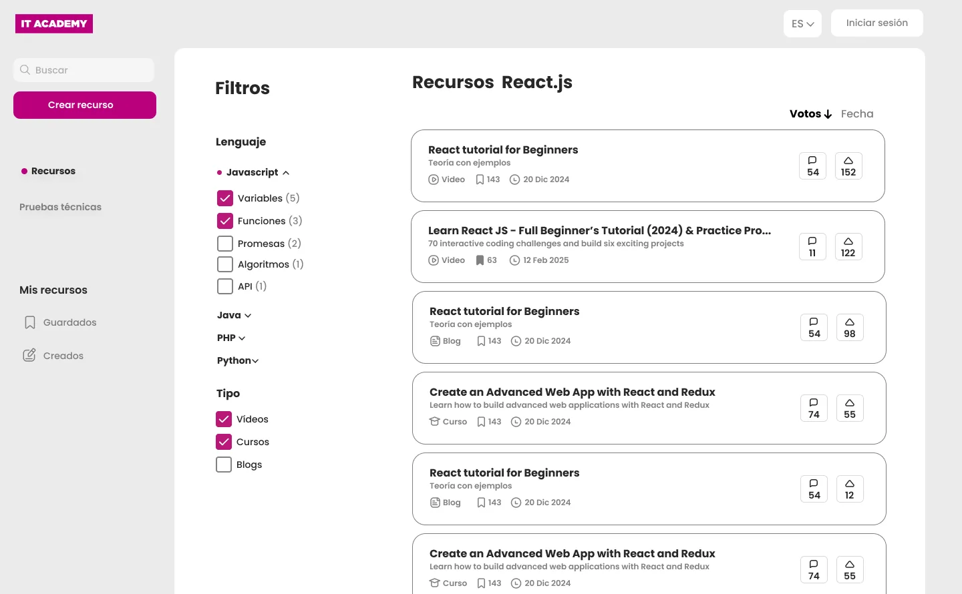
Task: Click inside the Buscar search field
Action: [x=84, y=70]
